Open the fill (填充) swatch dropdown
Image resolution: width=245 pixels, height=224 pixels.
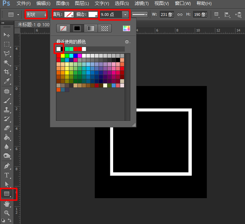[x=69, y=15]
